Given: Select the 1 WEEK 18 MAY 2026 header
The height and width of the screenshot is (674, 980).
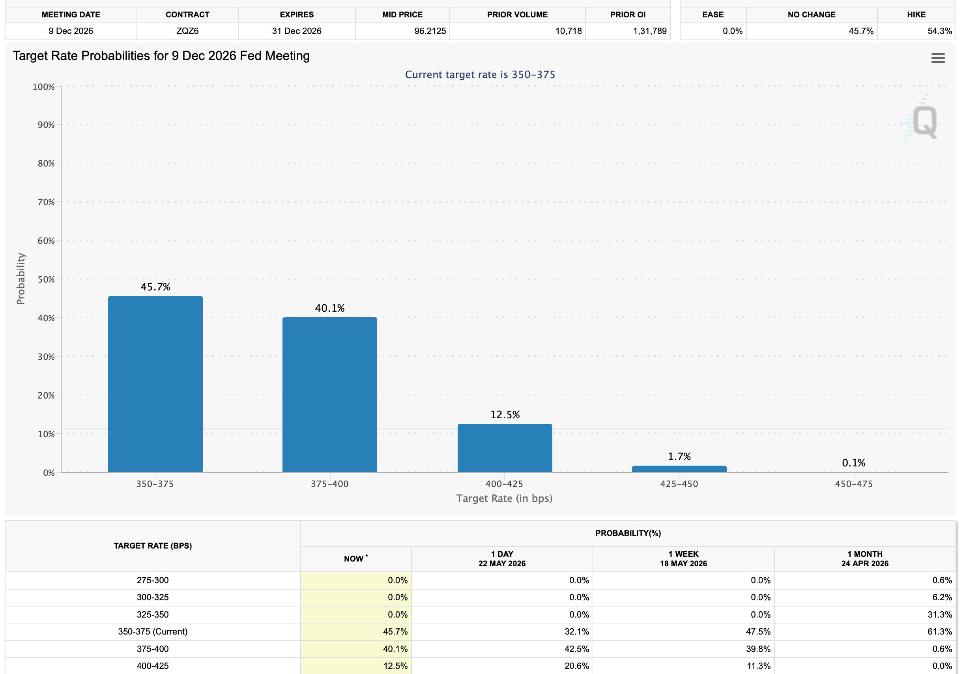Looking at the screenshot, I should tap(683, 559).
